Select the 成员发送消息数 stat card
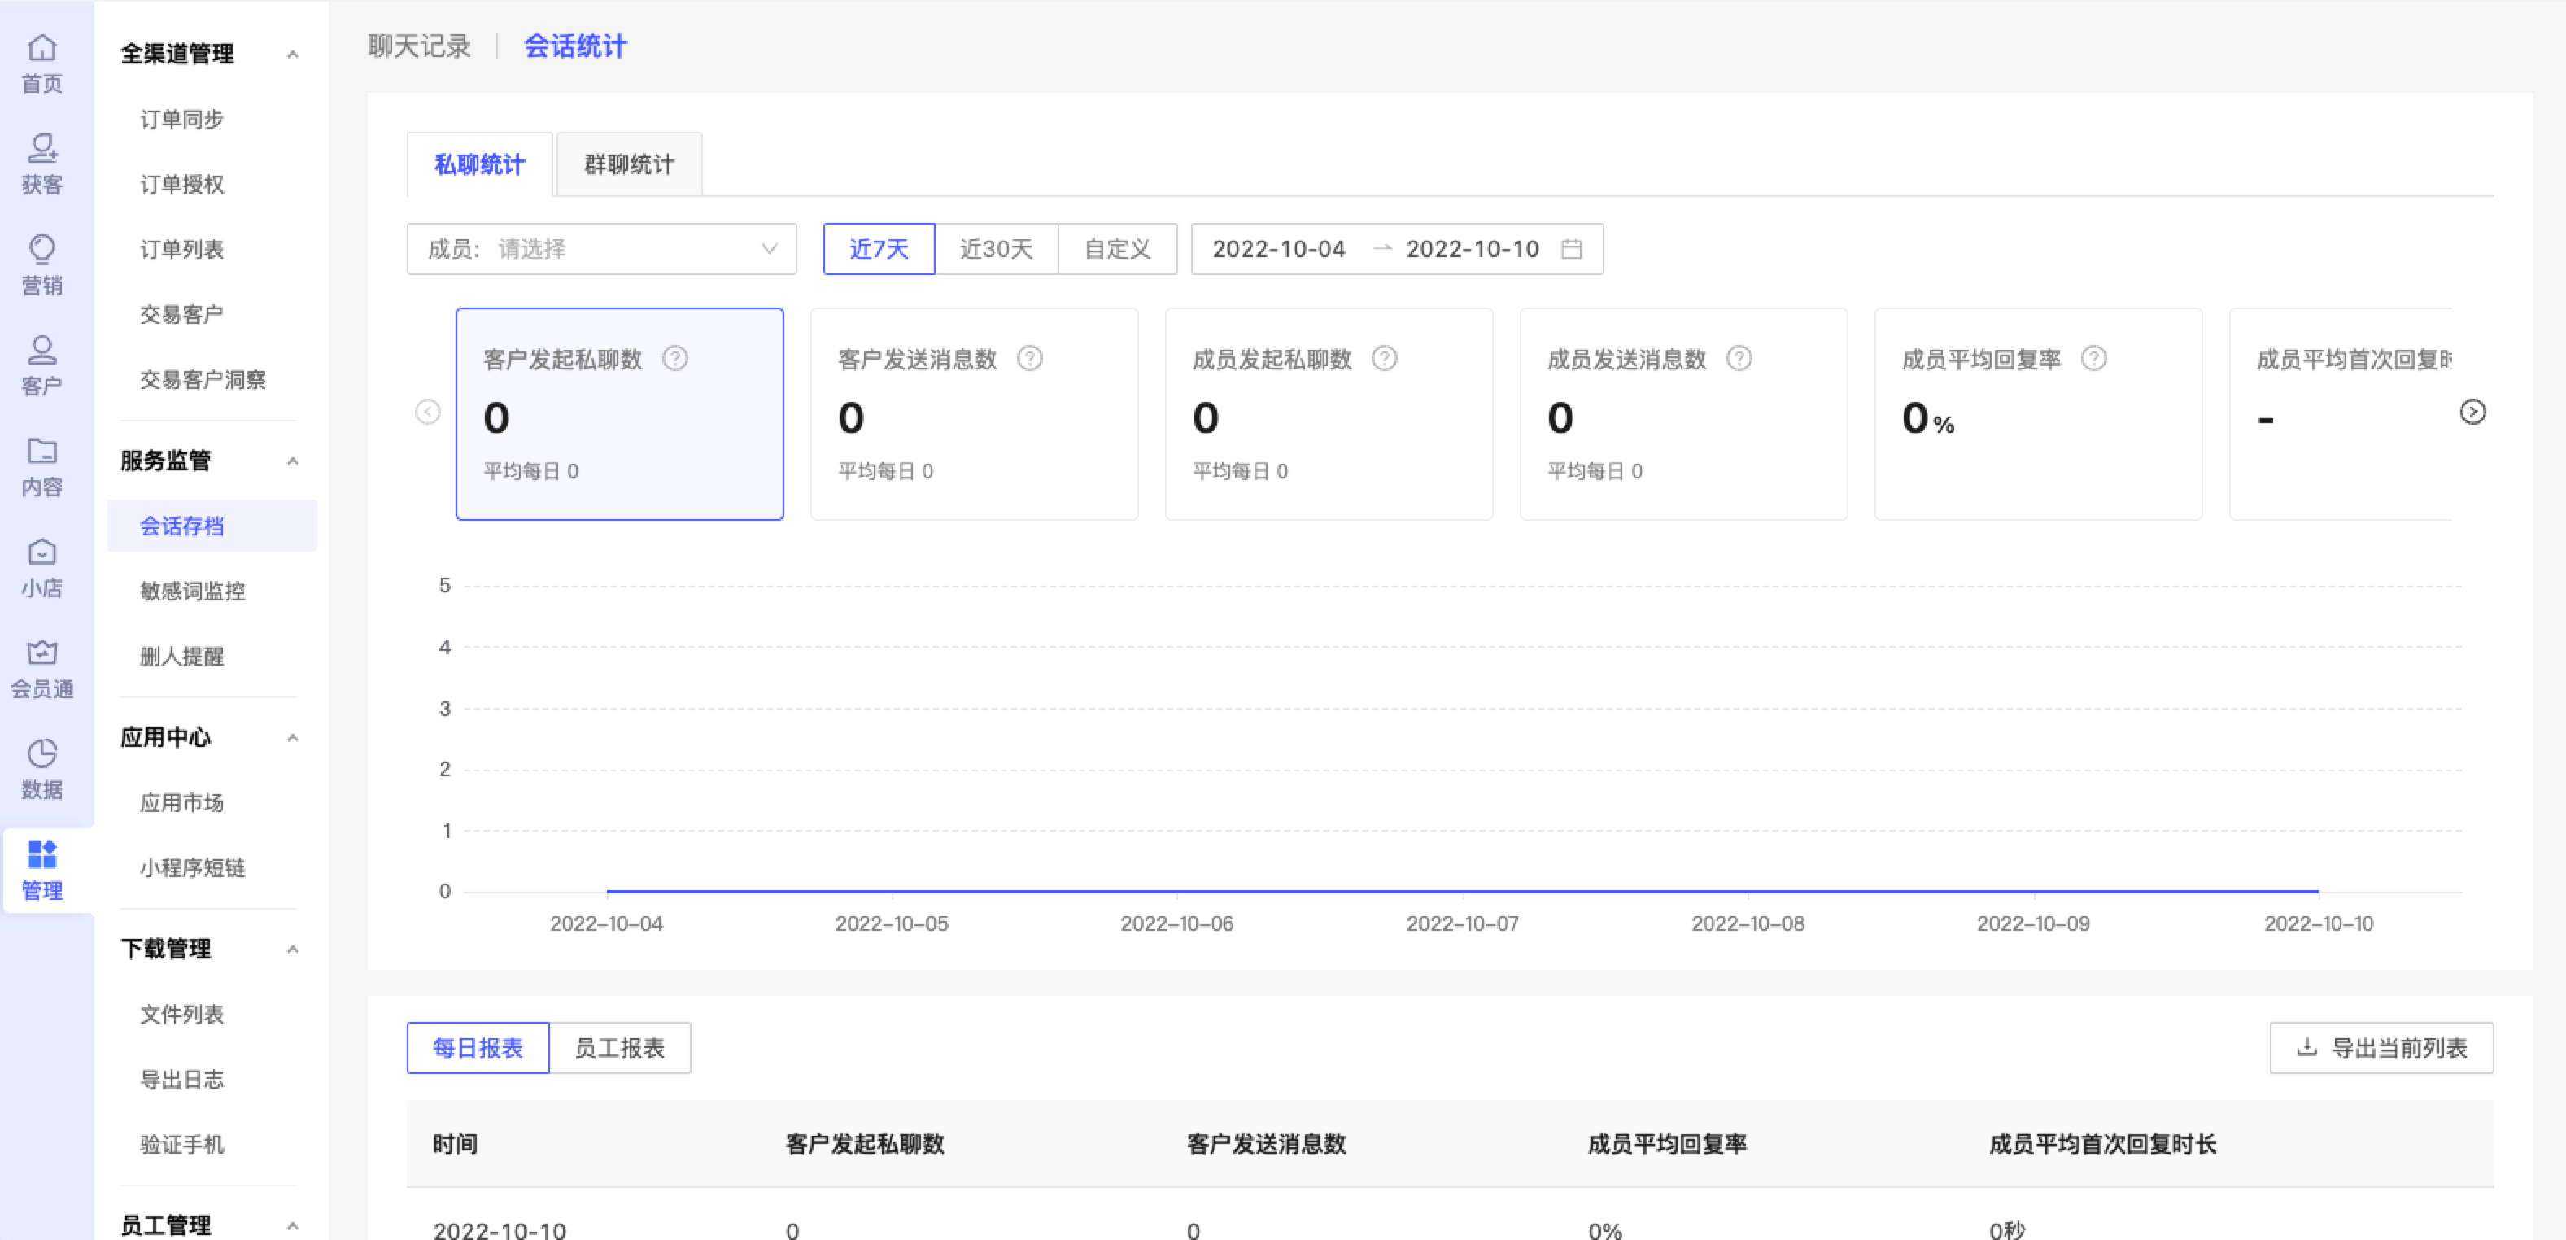 pyautogui.click(x=1683, y=414)
